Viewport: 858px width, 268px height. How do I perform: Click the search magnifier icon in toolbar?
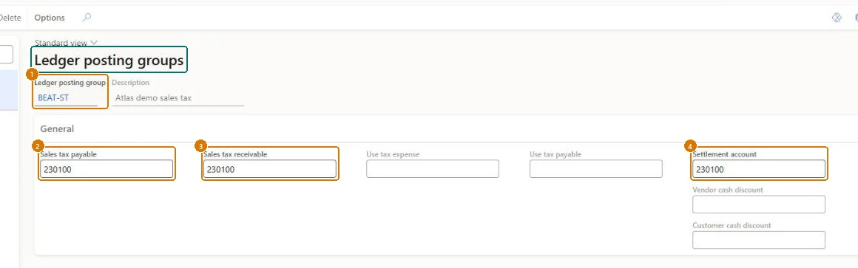pos(87,18)
